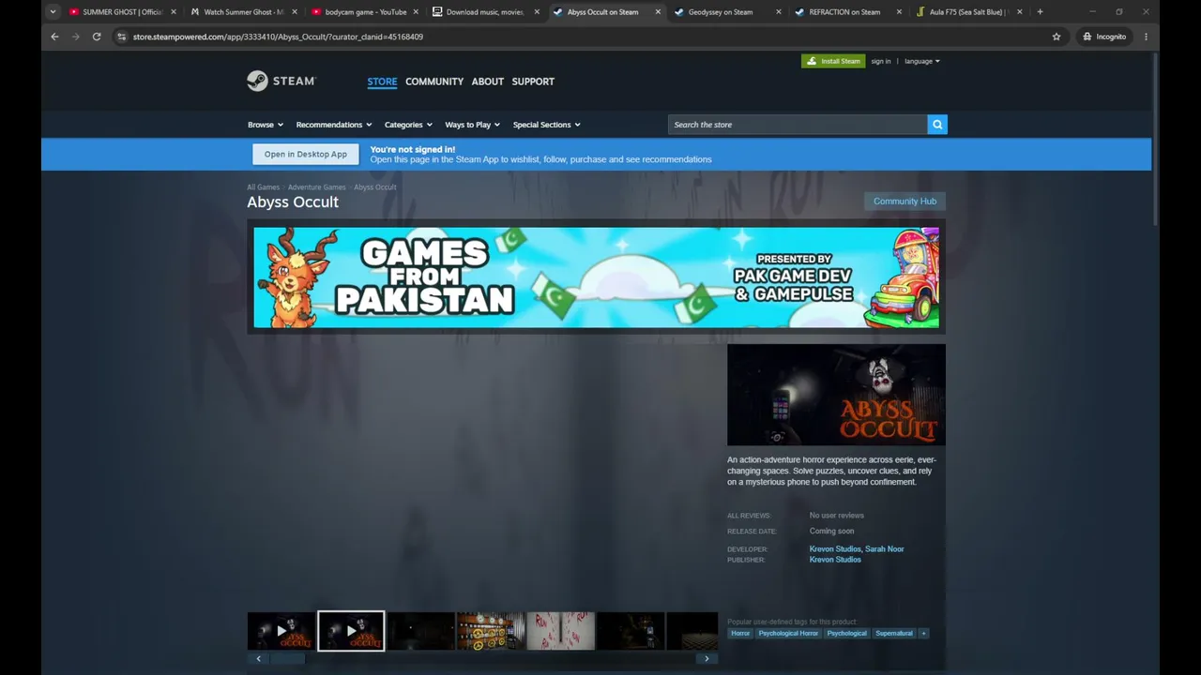Viewport: 1201px width, 675px height.
Task: Click the media strip horizontal scrollbar handle
Action: [288, 659]
